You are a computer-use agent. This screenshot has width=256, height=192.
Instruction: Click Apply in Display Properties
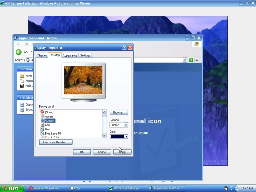click(122, 152)
